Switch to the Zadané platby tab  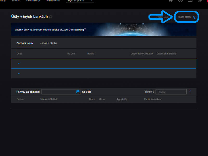click(48, 43)
